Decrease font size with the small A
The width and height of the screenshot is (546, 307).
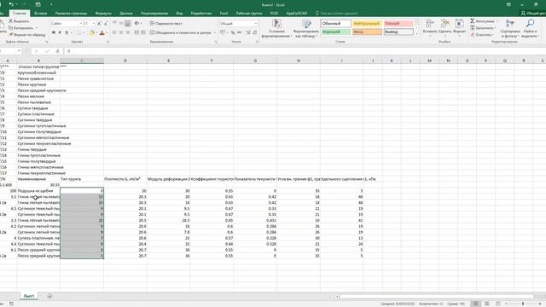(106, 23)
